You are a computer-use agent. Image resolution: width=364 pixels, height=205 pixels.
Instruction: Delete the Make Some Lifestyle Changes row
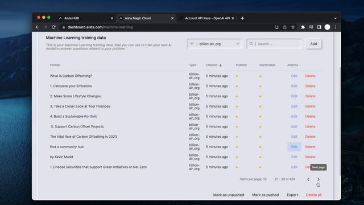310,96
